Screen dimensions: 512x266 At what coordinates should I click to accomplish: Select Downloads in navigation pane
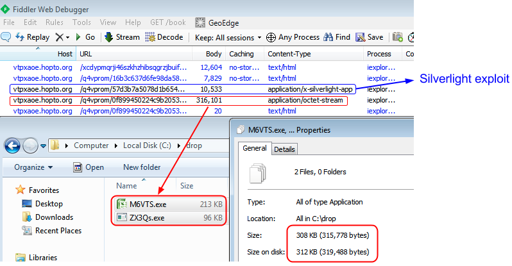[x=47, y=217]
